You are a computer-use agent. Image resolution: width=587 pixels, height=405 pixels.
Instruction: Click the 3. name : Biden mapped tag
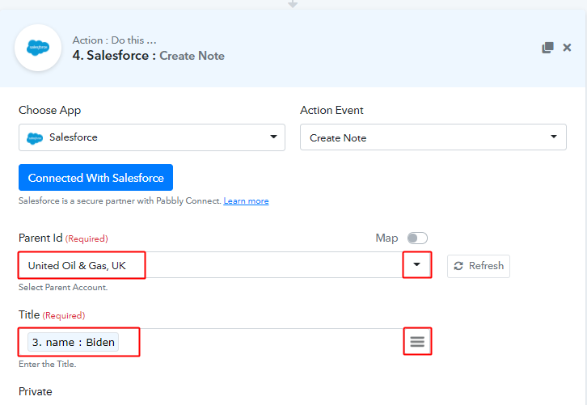pyautogui.click(x=73, y=342)
